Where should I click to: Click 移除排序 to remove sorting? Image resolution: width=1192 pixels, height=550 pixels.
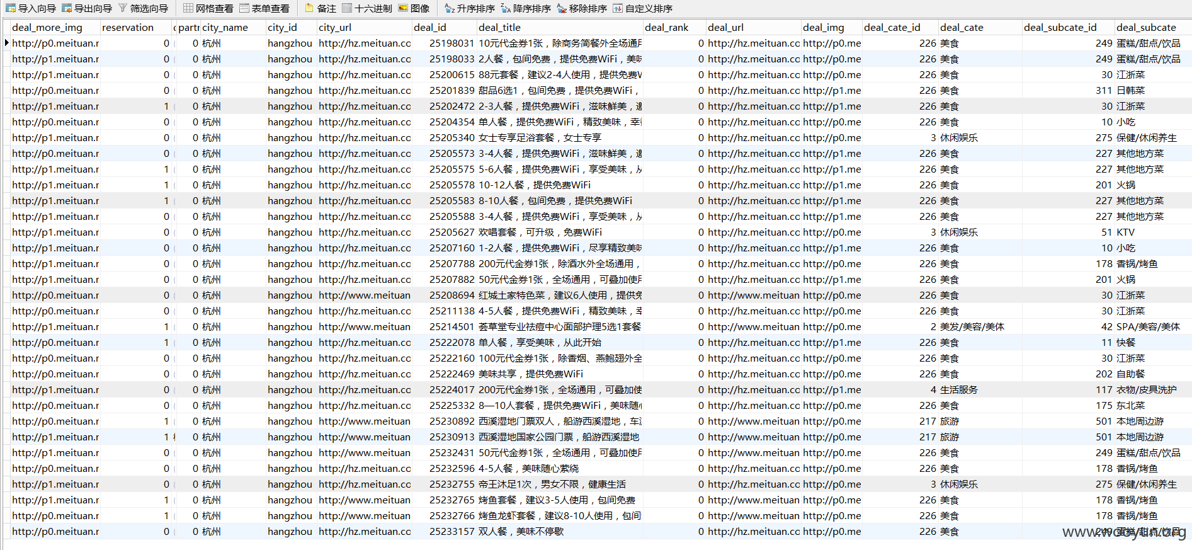coord(582,8)
